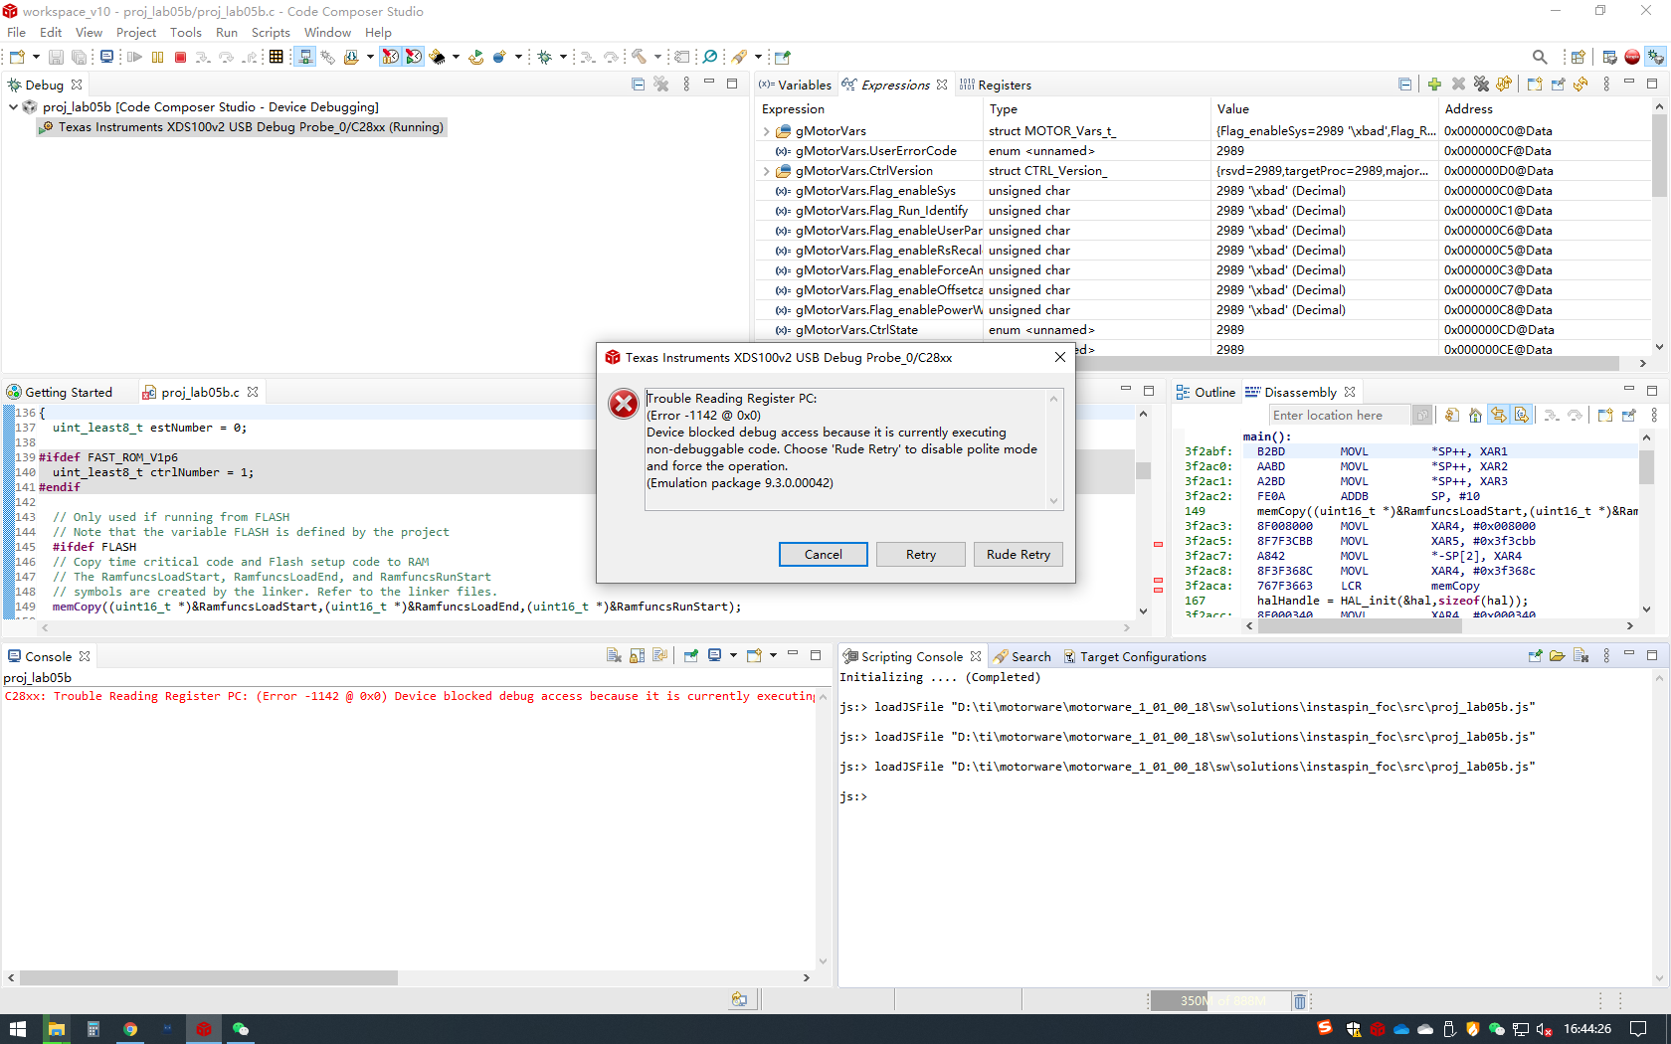Open Build hammer dropdown arrow
1671x1044 pixels.
pos(657,58)
